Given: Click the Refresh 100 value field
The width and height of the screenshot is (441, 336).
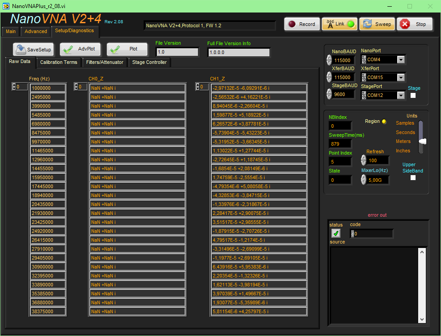Looking at the screenshot, I should 378,160.
